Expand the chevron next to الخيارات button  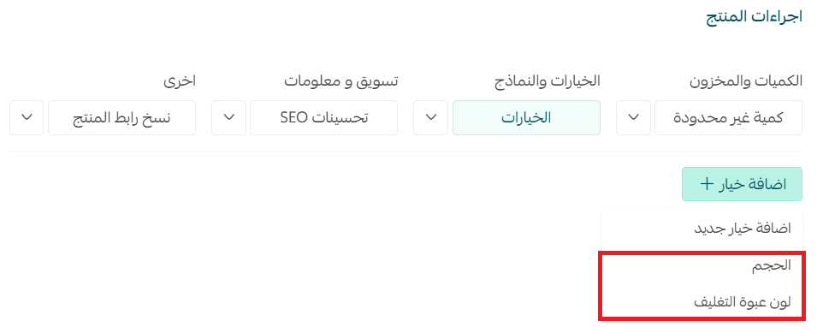tap(431, 117)
